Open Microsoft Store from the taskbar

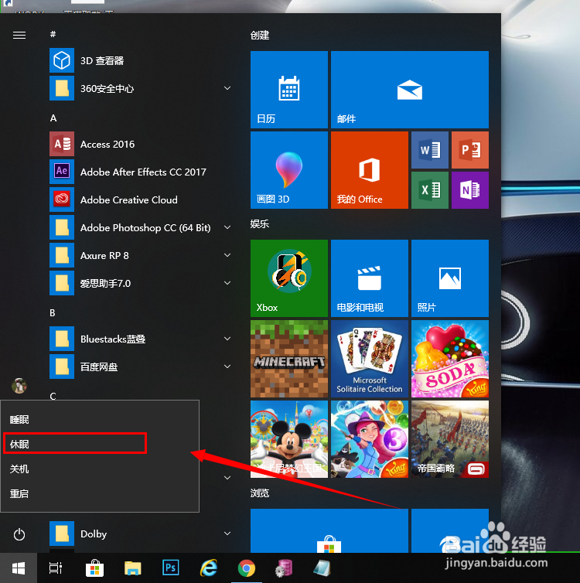click(x=95, y=568)
